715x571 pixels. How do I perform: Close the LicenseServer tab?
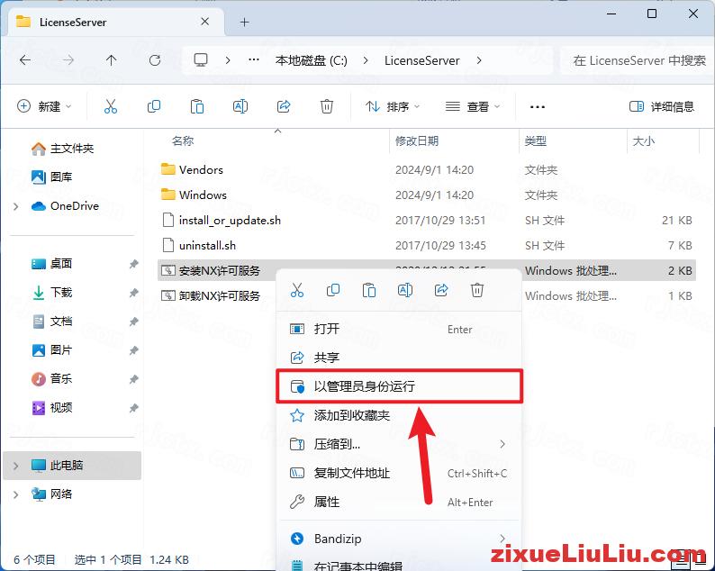[205, 22]
